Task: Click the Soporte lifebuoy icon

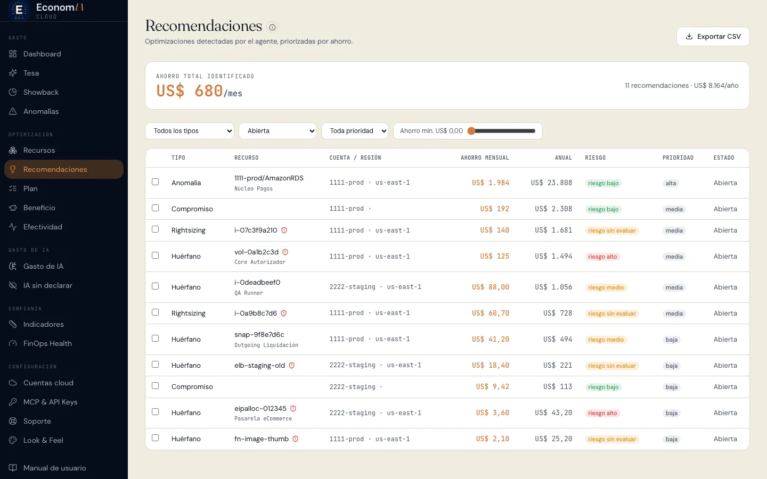Action: (x=13, y=421)
